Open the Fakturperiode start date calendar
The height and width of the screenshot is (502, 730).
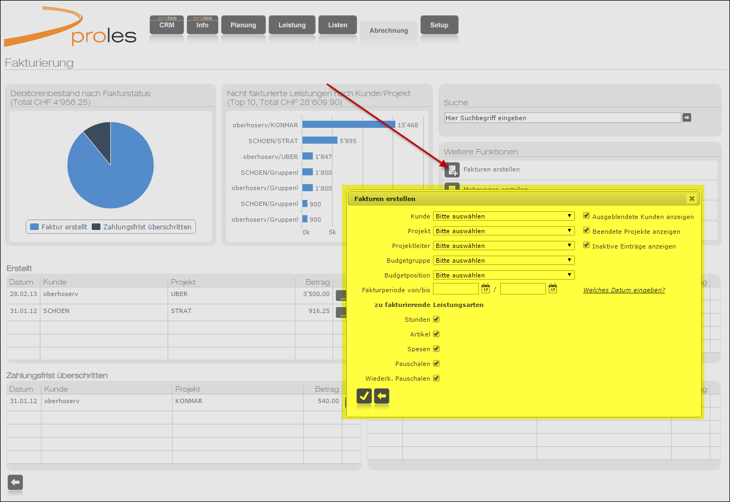coord(485,288)
